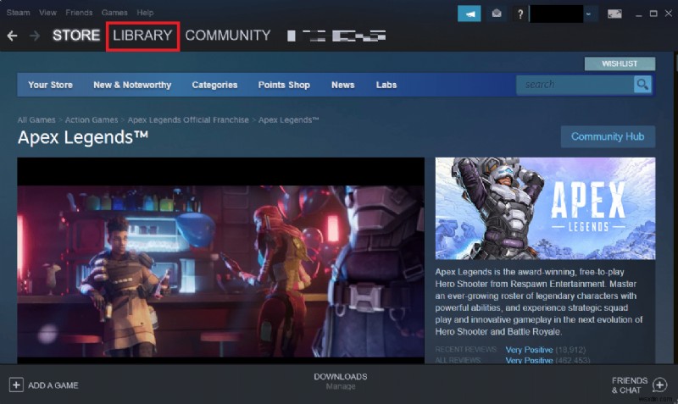
Task: Click the ADD A GAME label
Action: pyautogui.click(x=53, y=385)
